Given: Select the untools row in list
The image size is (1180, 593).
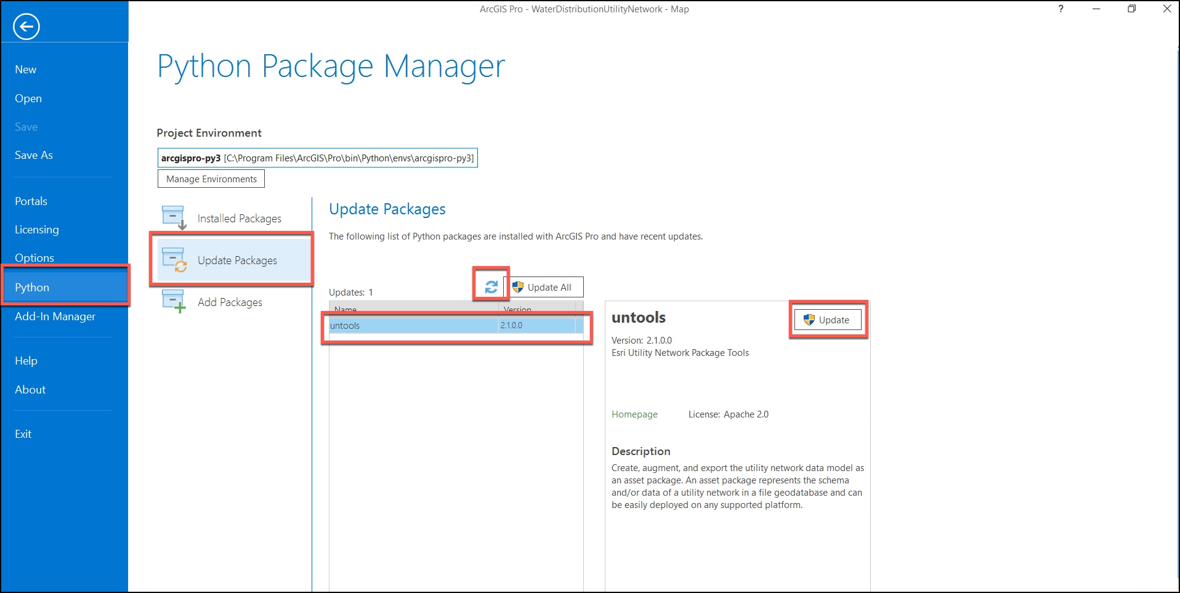Looking at the screenshot, I should [x=456, y=325].
